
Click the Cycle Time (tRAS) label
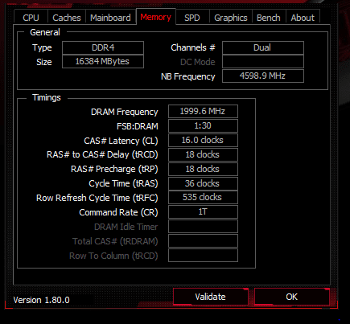pyautogui.click(x=123, y=184)
